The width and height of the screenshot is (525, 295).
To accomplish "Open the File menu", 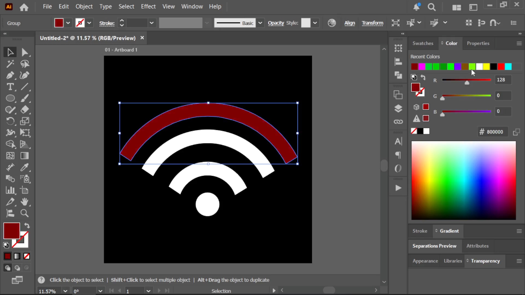I will point(47,7).
